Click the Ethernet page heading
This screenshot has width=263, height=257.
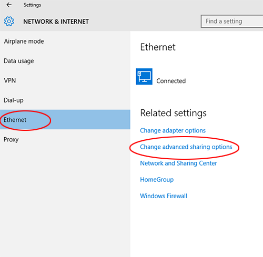point(158,47)
